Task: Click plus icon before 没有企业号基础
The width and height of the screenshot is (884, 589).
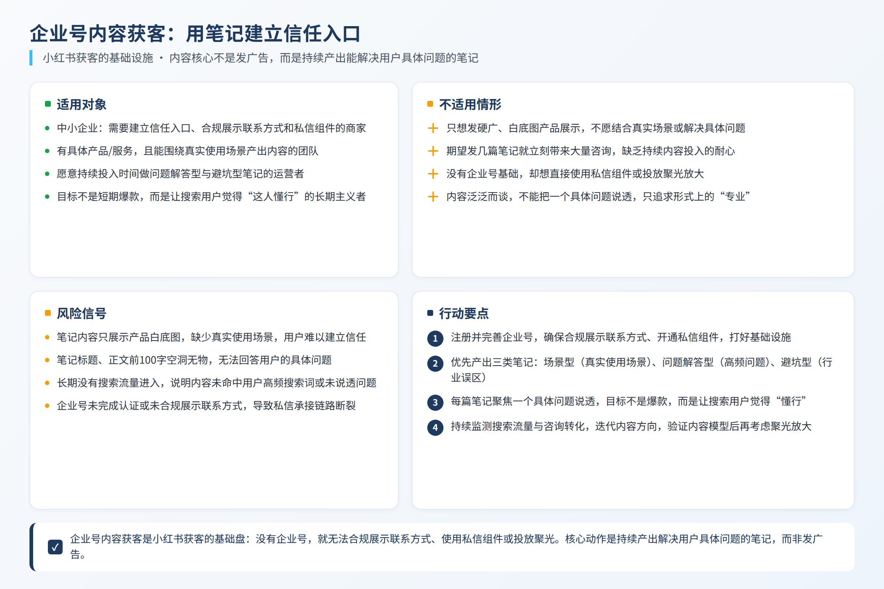Action: coord(433,173)
